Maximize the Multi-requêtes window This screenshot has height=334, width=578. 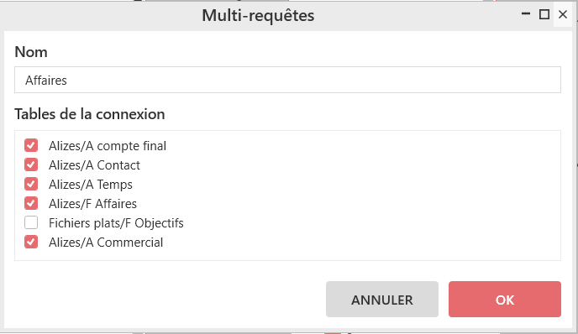(x=544, y=14)
